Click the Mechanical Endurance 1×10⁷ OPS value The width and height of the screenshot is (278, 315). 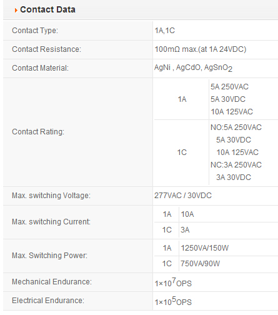(x=173, y=282)
